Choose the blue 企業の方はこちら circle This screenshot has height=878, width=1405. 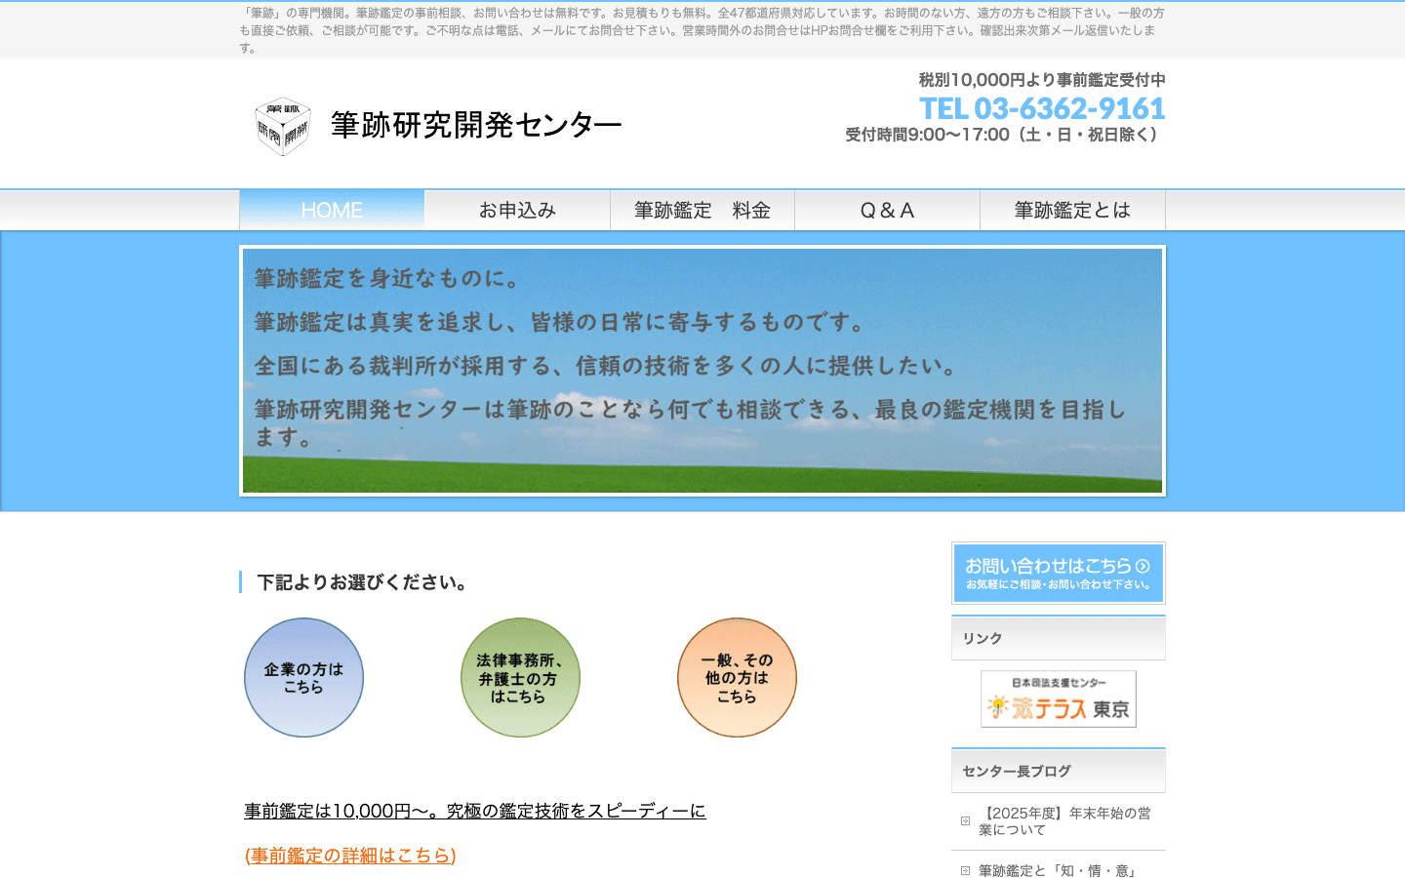(x=303, y=677)
